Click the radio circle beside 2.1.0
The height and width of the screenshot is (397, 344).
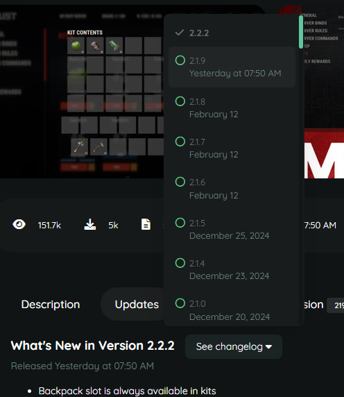tap(180, 303)
